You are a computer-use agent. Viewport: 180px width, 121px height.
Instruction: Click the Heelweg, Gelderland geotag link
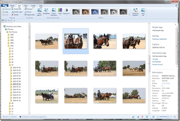pos(159,39)
